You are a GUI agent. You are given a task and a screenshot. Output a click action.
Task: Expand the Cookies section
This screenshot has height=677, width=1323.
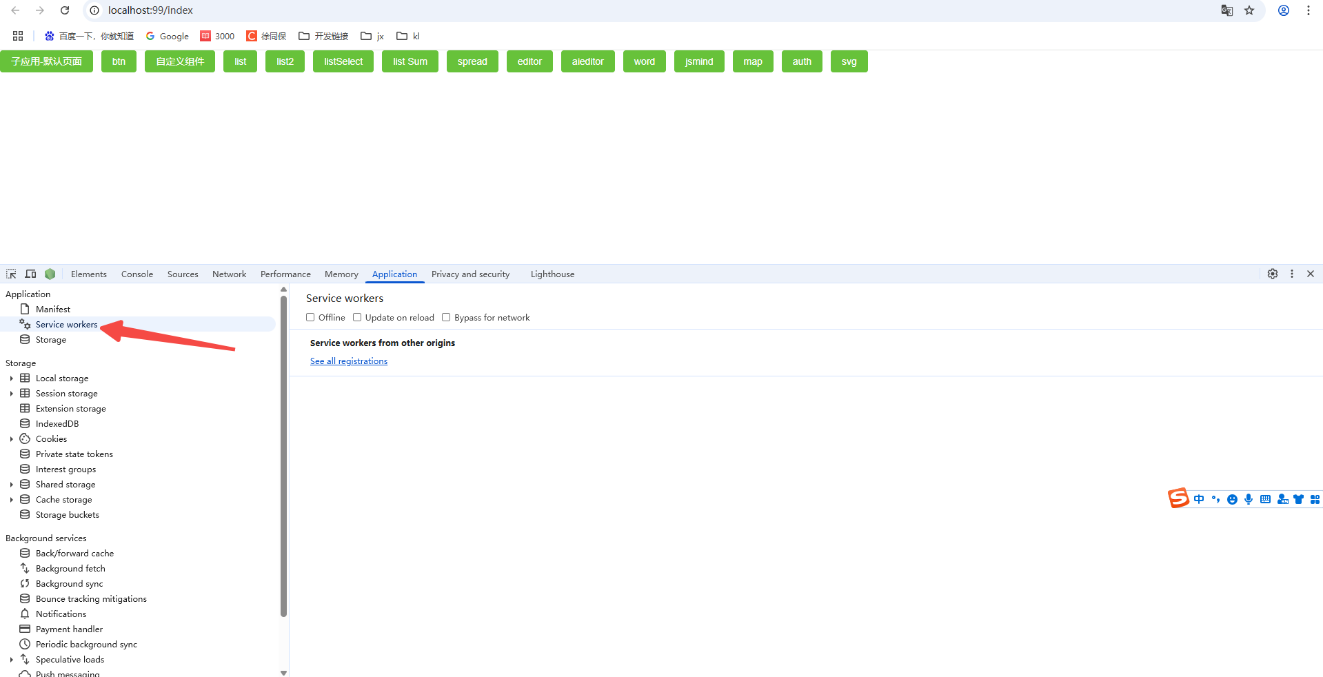click(11, 438)
